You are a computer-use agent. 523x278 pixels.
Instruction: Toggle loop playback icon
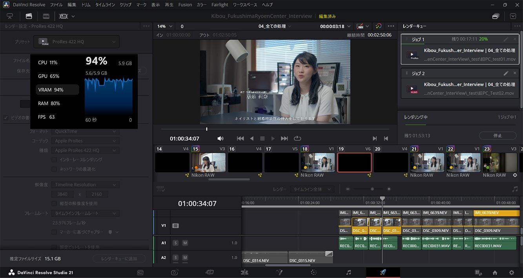[x=297, y=138]
